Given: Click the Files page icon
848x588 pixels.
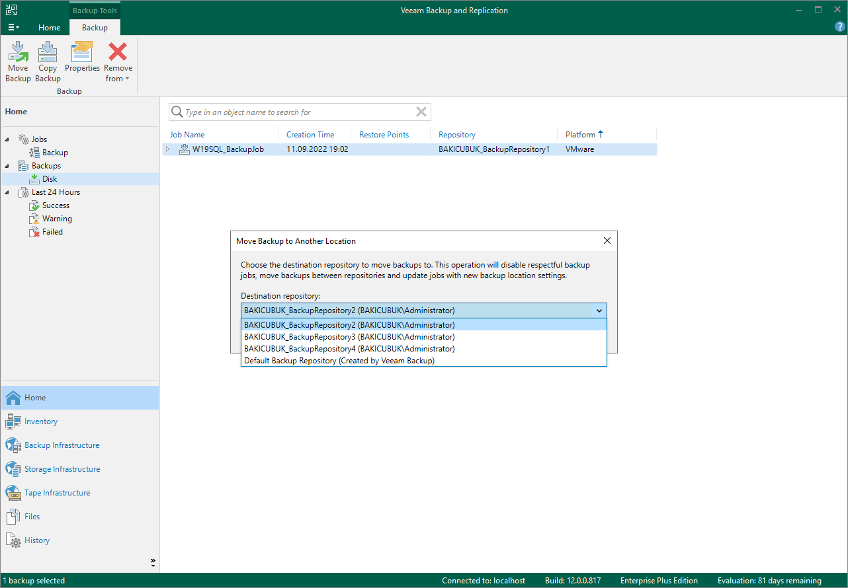Looking at the screenshot, I should 13,517.
